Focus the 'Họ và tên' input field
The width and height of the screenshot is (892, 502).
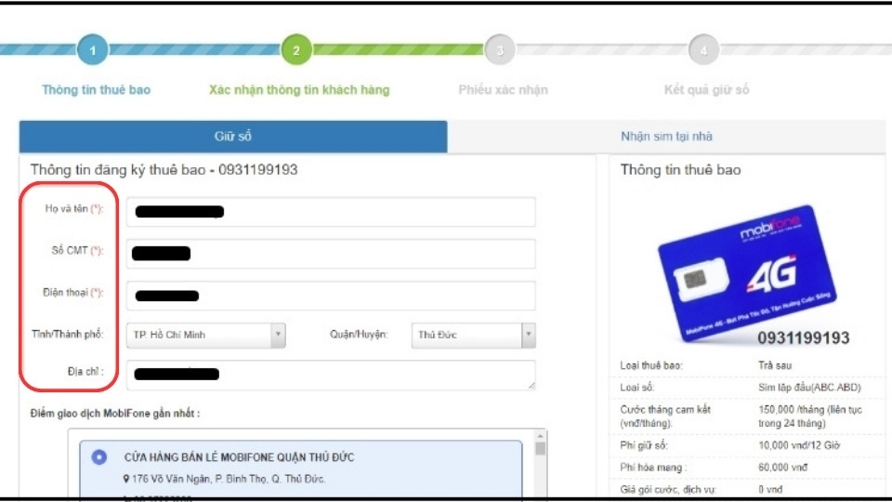(331, 212)
